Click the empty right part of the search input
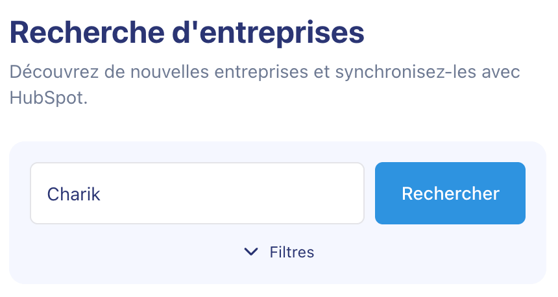 tap(292, 193)
